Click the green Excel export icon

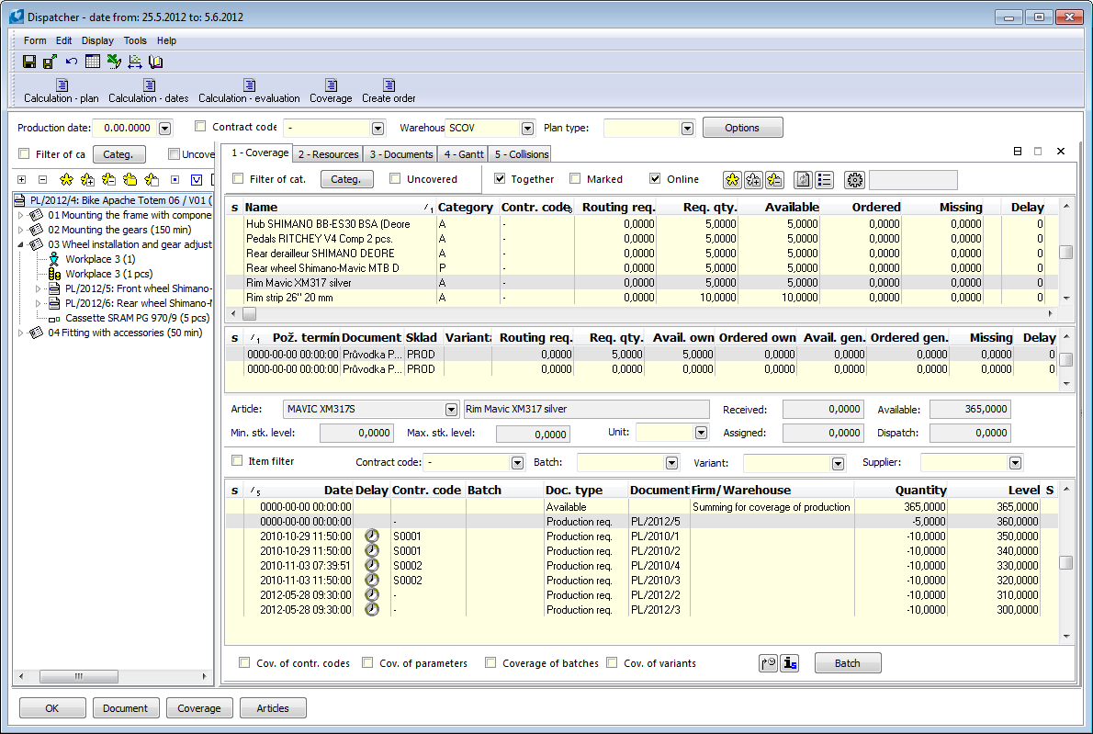pyautogui.click(x=114, y=62)
